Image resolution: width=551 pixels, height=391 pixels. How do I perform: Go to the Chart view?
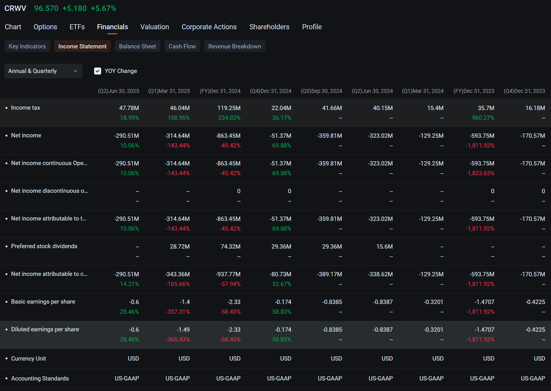pos(13,27)
